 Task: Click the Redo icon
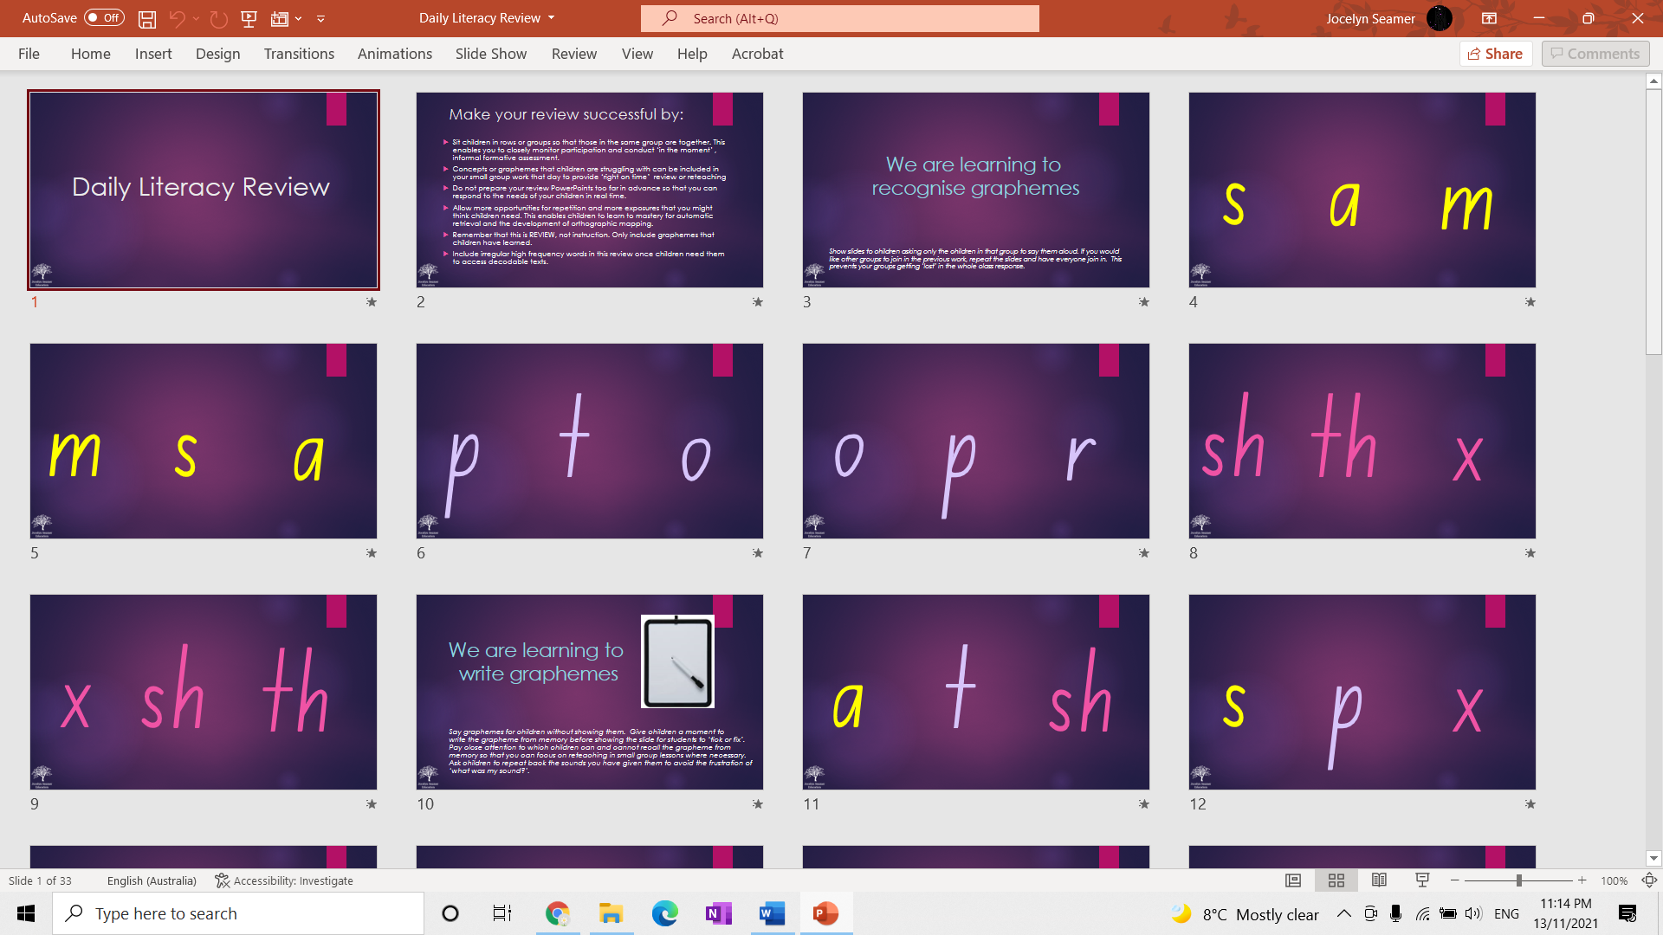218,18
